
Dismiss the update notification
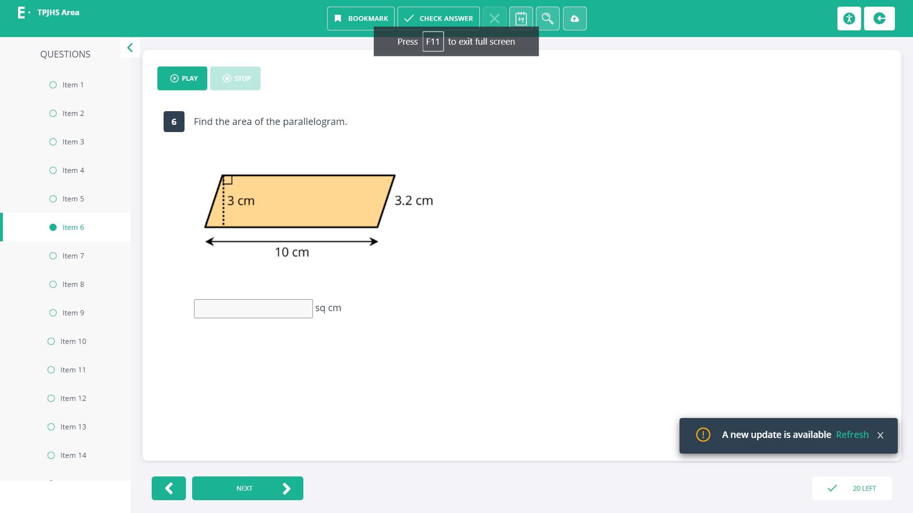[x=880, y=436]
